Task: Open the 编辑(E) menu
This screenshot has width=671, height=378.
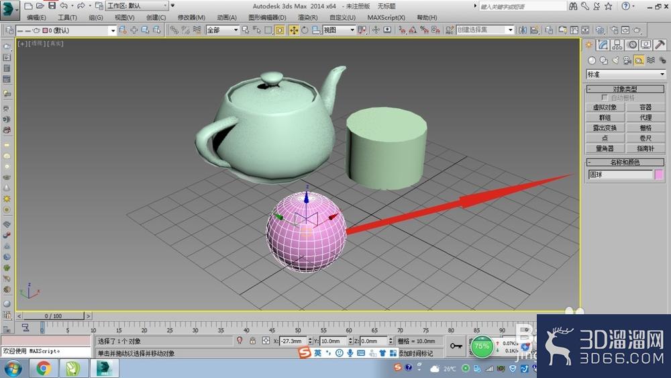Action: pyautogui.click(x=36, y=17)
